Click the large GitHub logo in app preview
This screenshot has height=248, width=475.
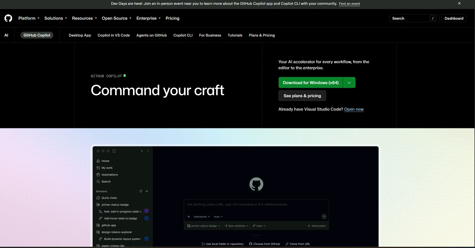click(x=256, y=184)
